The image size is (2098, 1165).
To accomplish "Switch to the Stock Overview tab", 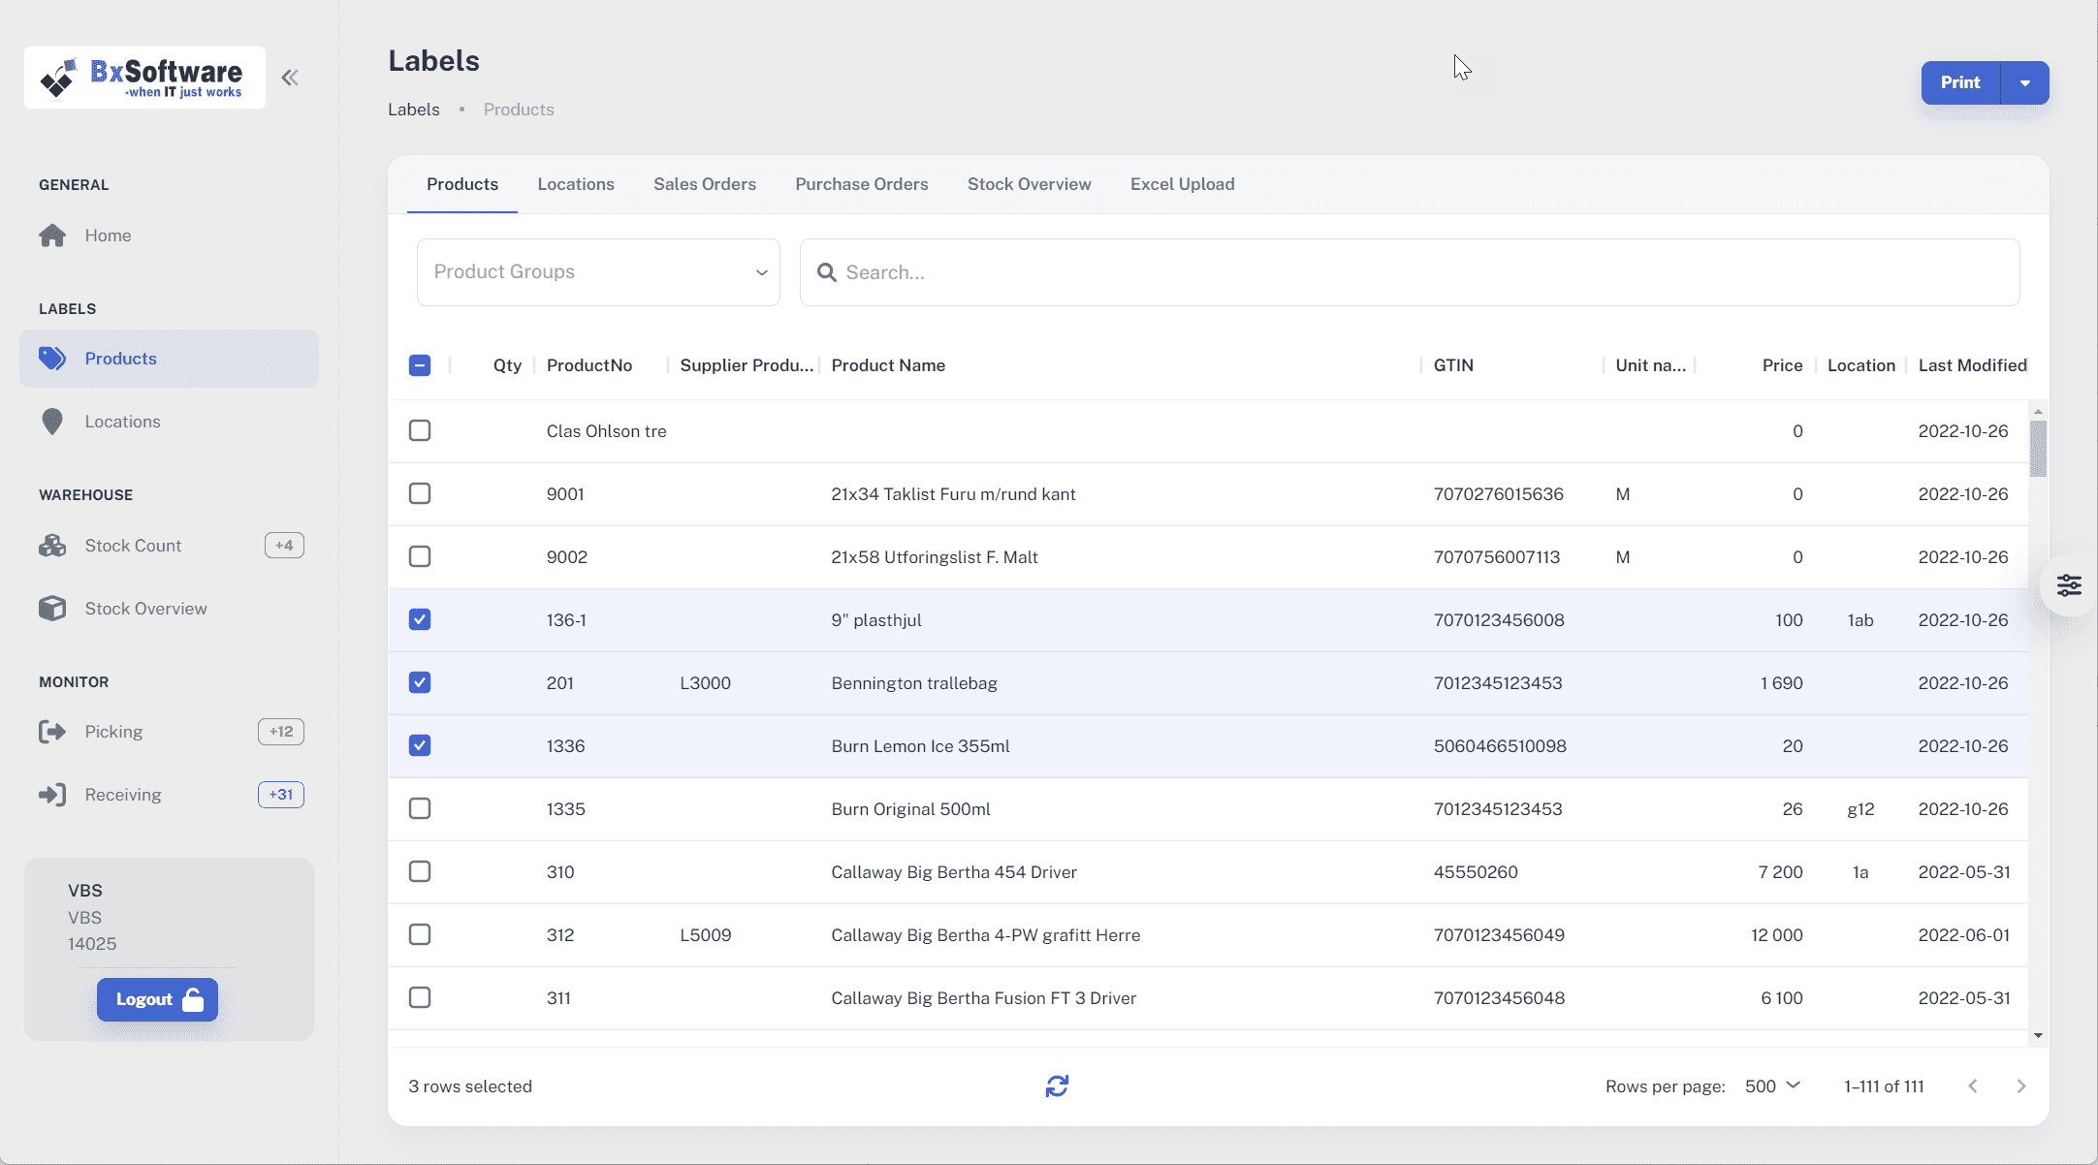I will tap(1030, 184).
